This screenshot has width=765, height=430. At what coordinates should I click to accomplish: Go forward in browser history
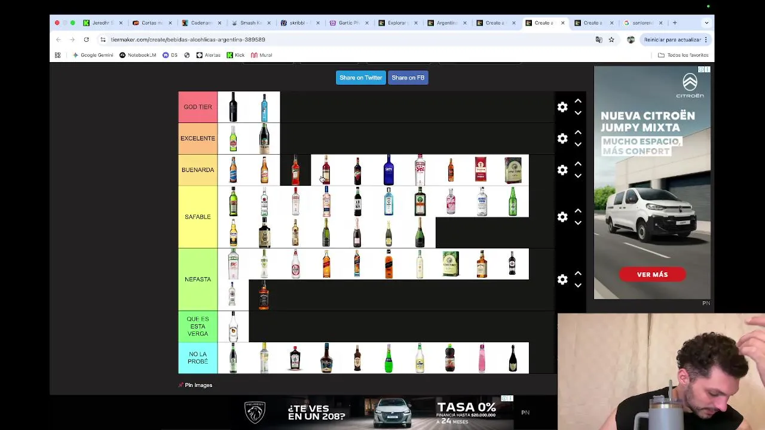[x=72, y=39]
